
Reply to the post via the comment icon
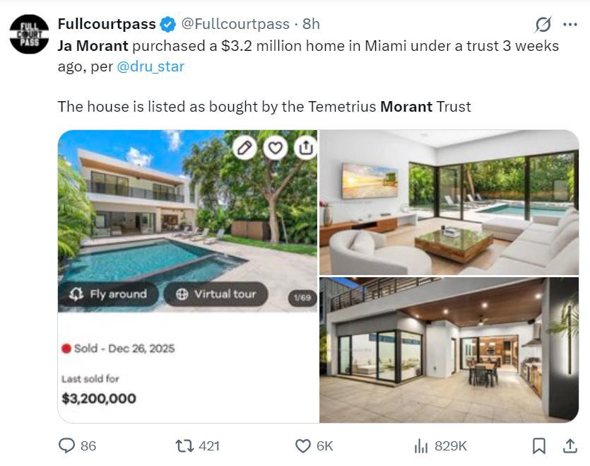coord(67,445)
